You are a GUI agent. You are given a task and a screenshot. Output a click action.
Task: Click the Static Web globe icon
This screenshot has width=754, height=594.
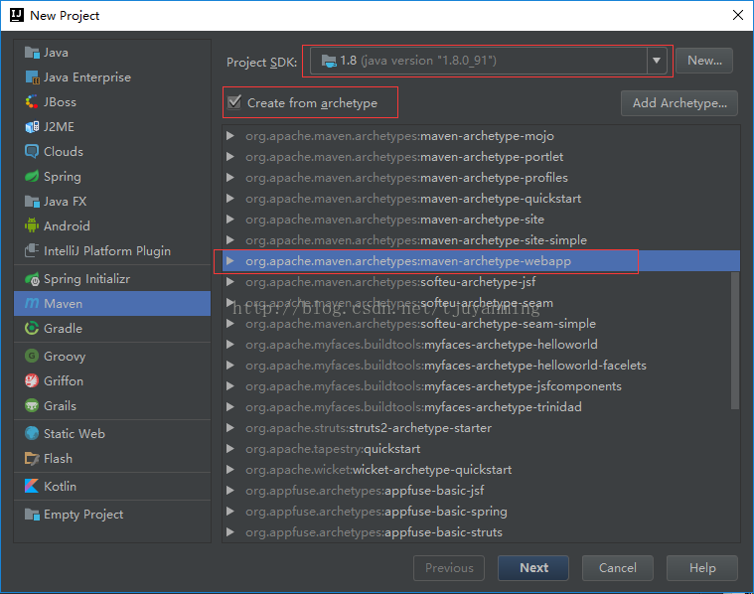click(x=32, y=433)
